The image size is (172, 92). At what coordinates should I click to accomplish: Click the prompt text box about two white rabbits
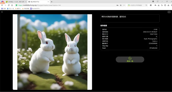point(130,18)
